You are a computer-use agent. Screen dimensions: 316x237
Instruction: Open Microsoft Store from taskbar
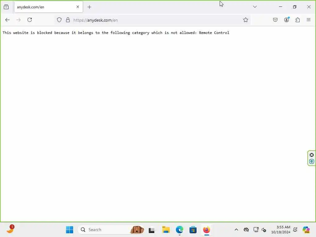click(193, 230)
